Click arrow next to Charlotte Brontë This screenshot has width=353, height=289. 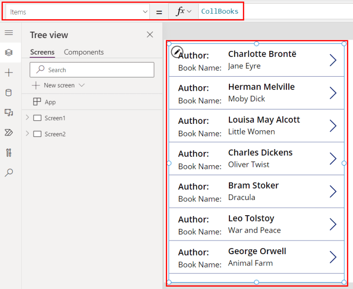[333, 60]
